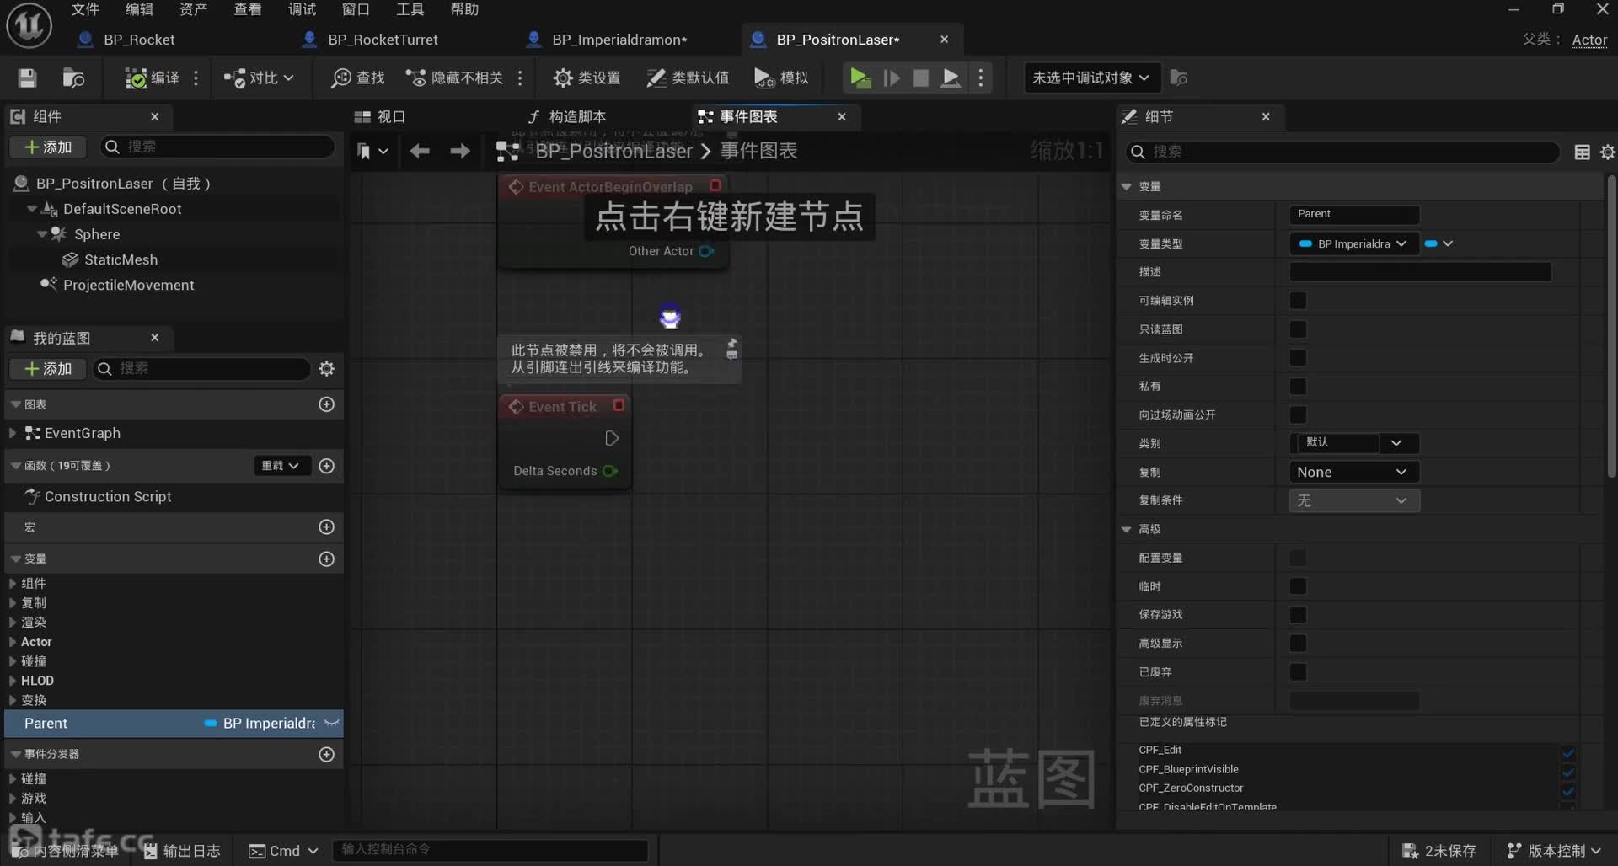
Task: Open the variable type BP Imperialdra dropdown
Action: coord(1353,244)
